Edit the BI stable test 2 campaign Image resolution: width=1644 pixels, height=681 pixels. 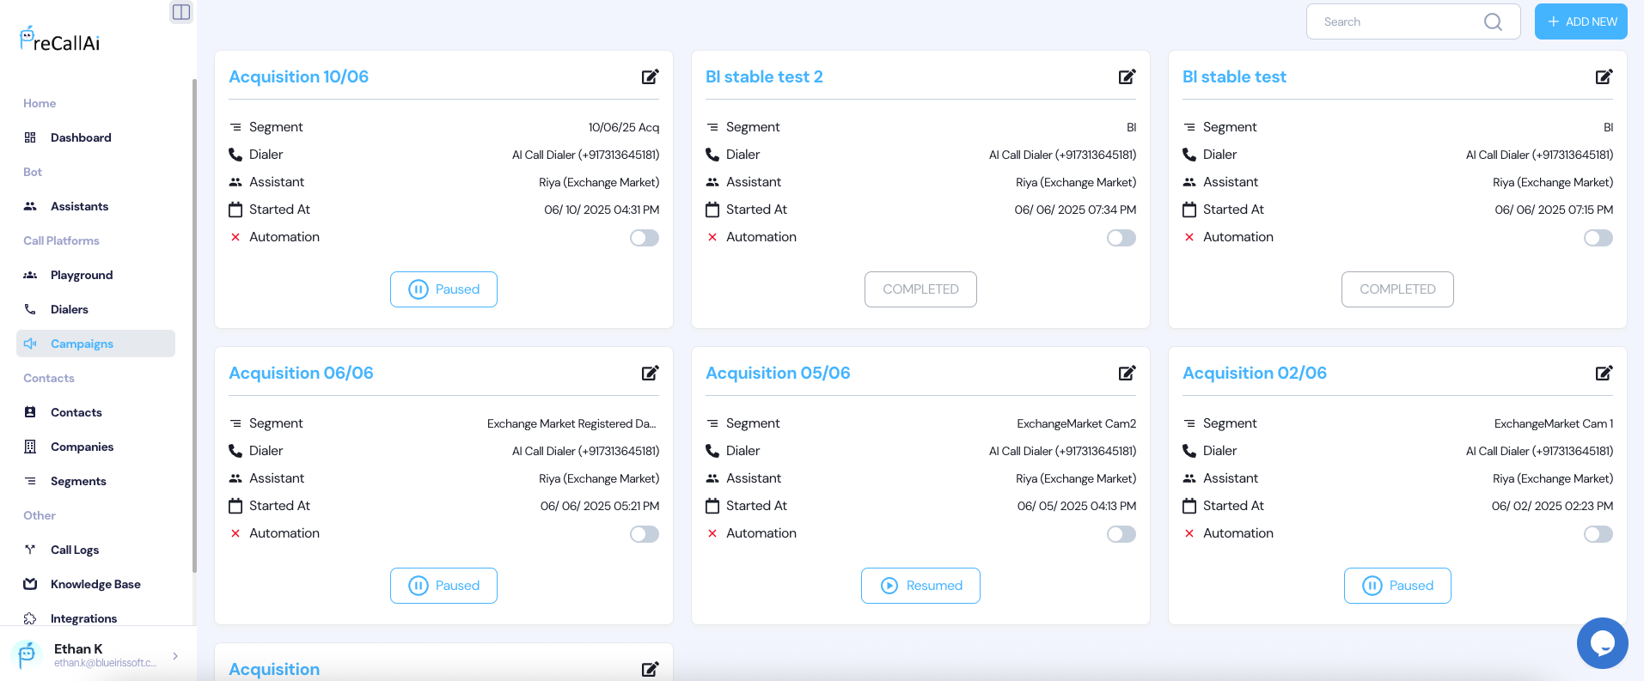pyautogui.click(x=1128, y=76)
